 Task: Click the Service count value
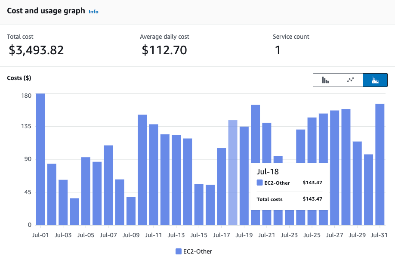[278, 50]
